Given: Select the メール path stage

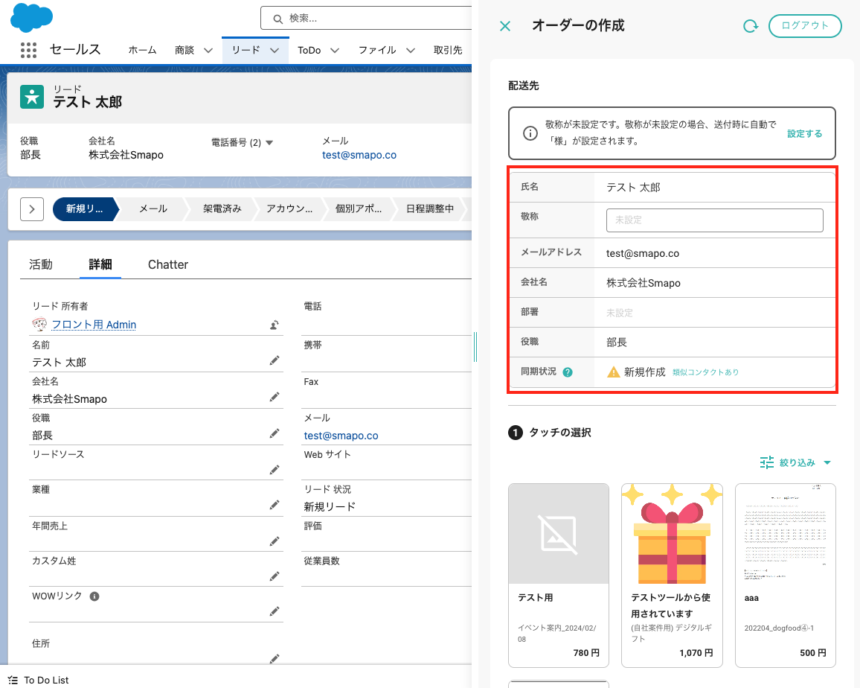Looking at the screenshot, I should point(153,209).
